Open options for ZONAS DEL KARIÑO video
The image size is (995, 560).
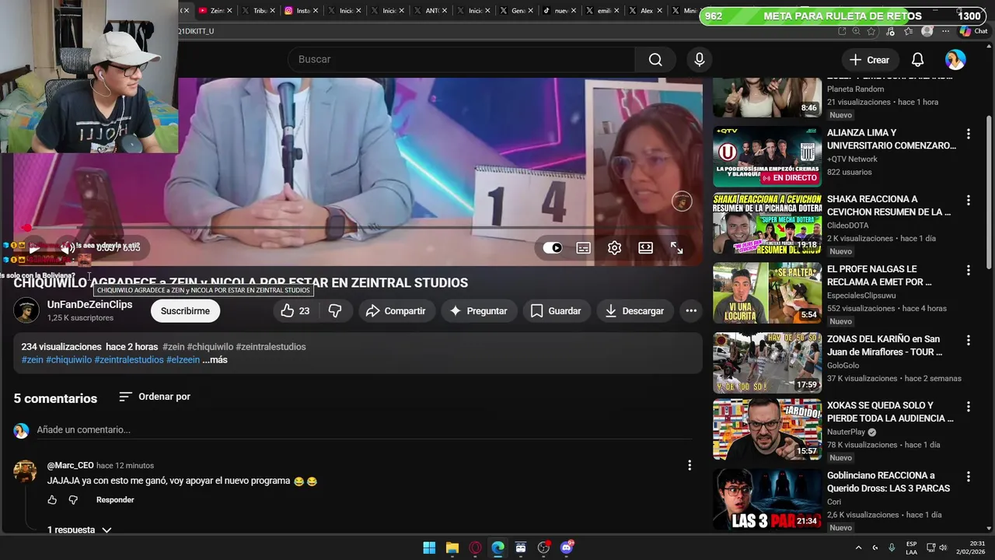click(x=968, y=340)
